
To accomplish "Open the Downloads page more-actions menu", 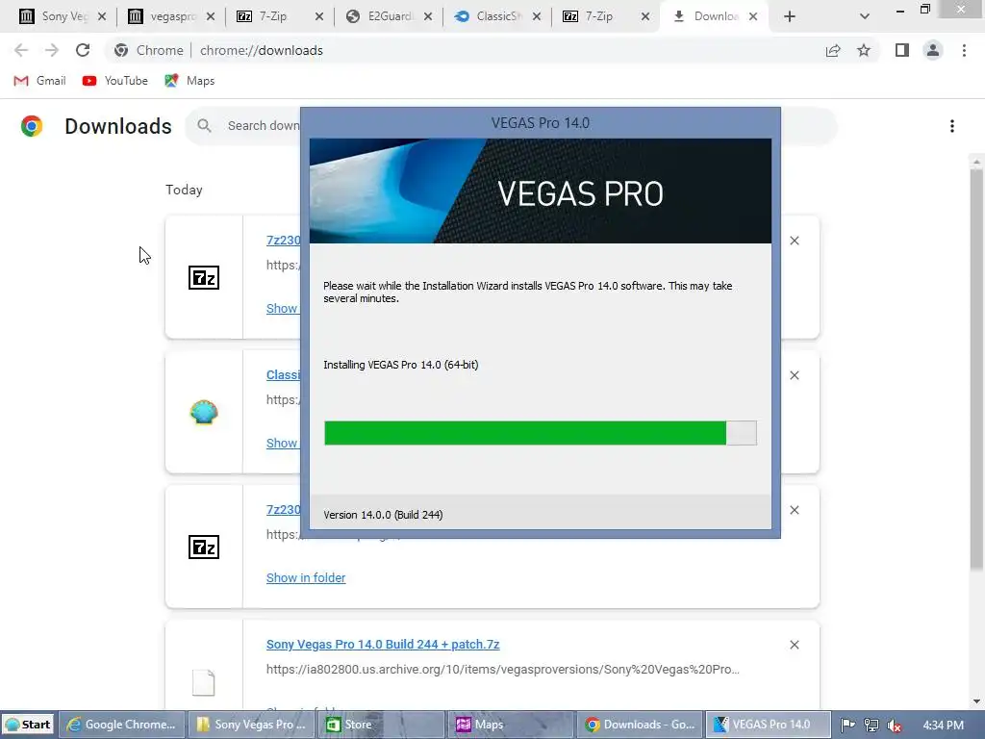I will pyautogui.click(x=952, y=126).
